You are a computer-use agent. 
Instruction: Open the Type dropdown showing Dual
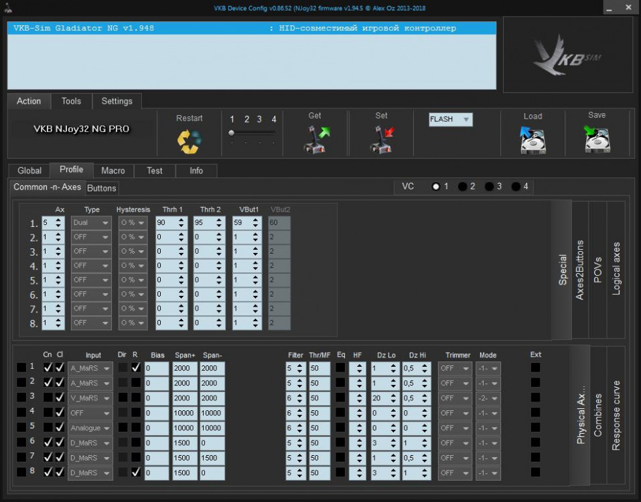pyautogui.click(x=91, y=223)
